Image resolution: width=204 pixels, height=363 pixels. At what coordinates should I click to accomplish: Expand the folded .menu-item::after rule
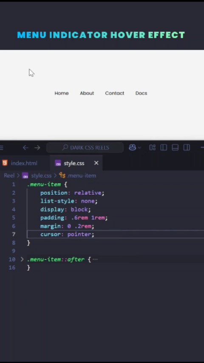22,259
